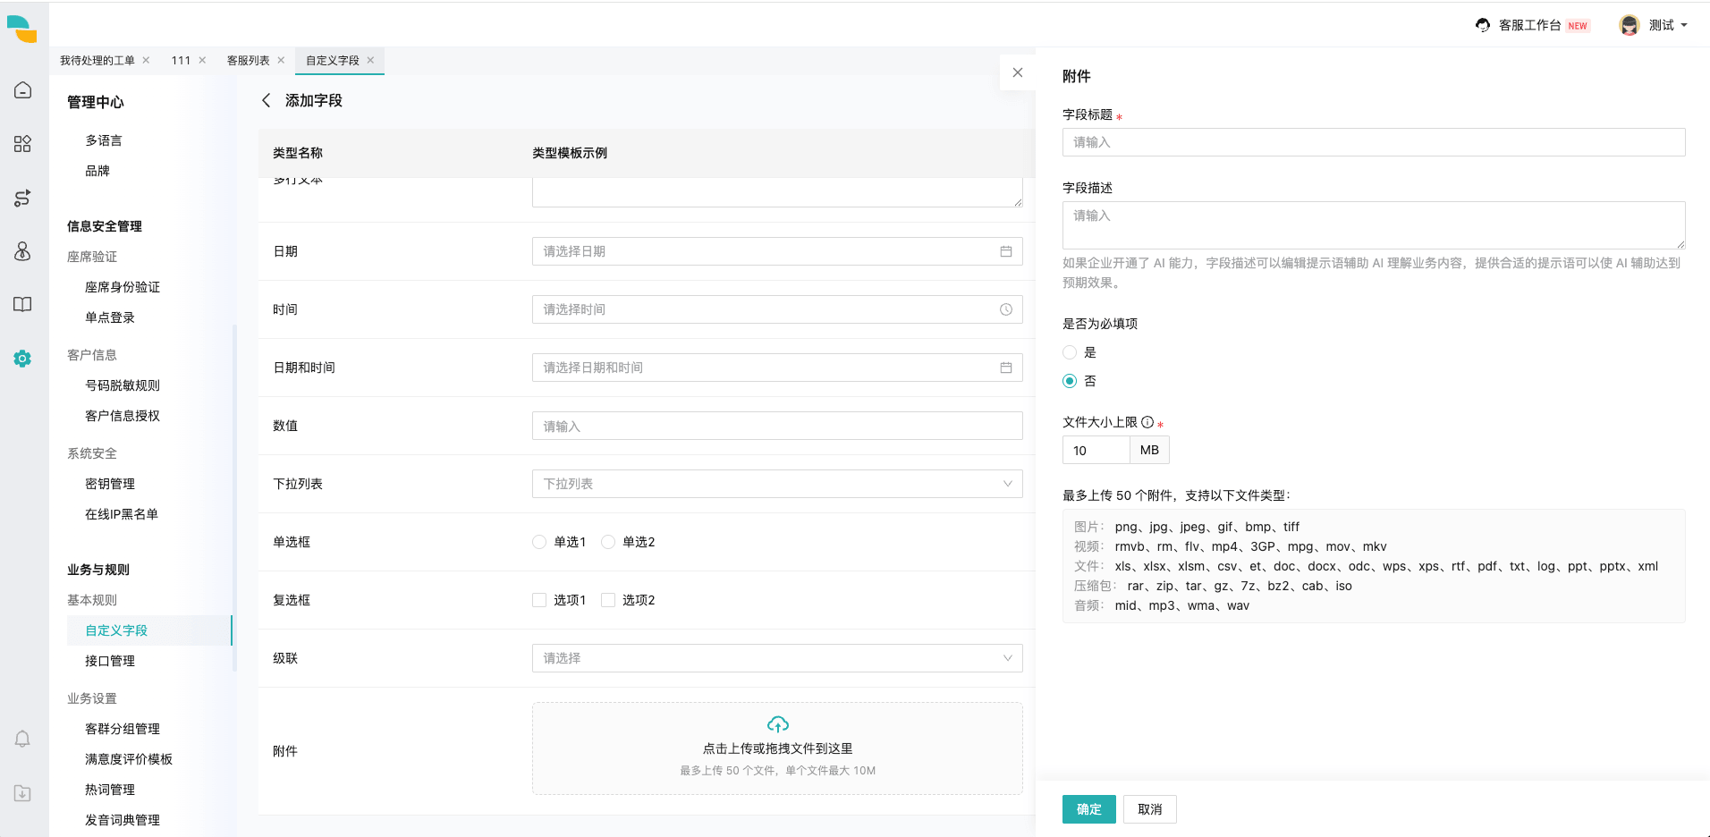Open the knowledge book icon in sidebar
The image size is (1710, 837).
22,304
